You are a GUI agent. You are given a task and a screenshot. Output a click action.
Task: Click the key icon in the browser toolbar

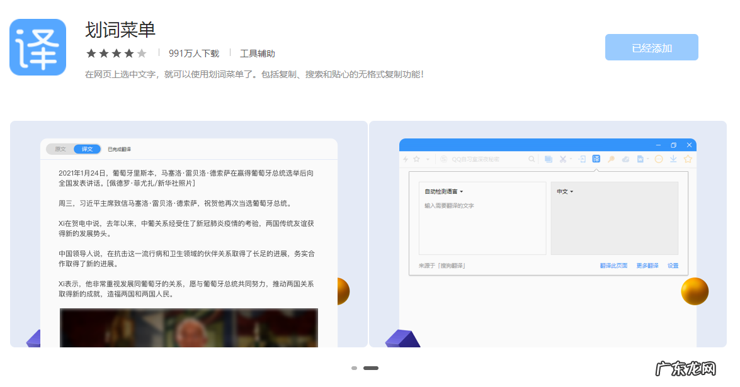610,159
